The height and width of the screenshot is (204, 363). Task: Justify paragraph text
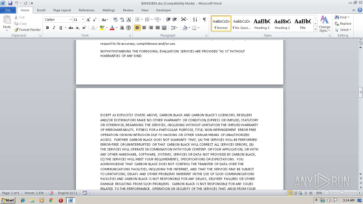[157, 28]
